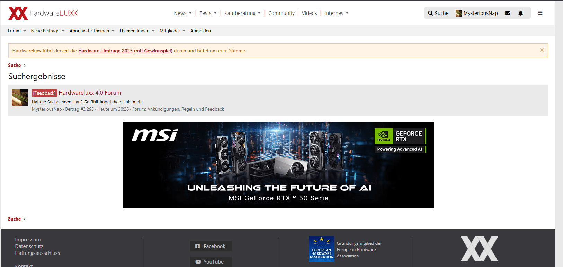Viewport: 563px width, 267px height.
Task: Click the hardwareLUXX logo in header
Action: point(43,13)
